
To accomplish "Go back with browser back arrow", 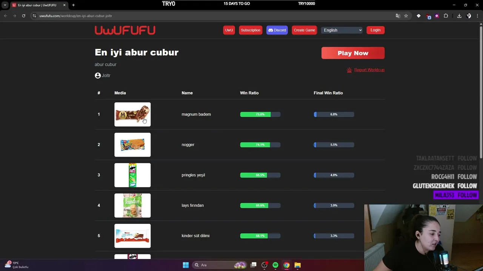I will tap(5, 16).
